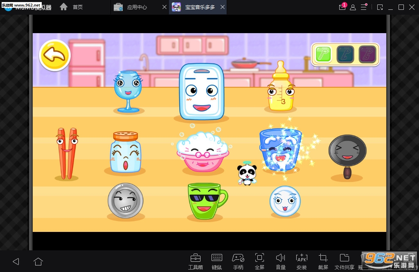Open the 工具箱 toolbox panel

point(195,261)
